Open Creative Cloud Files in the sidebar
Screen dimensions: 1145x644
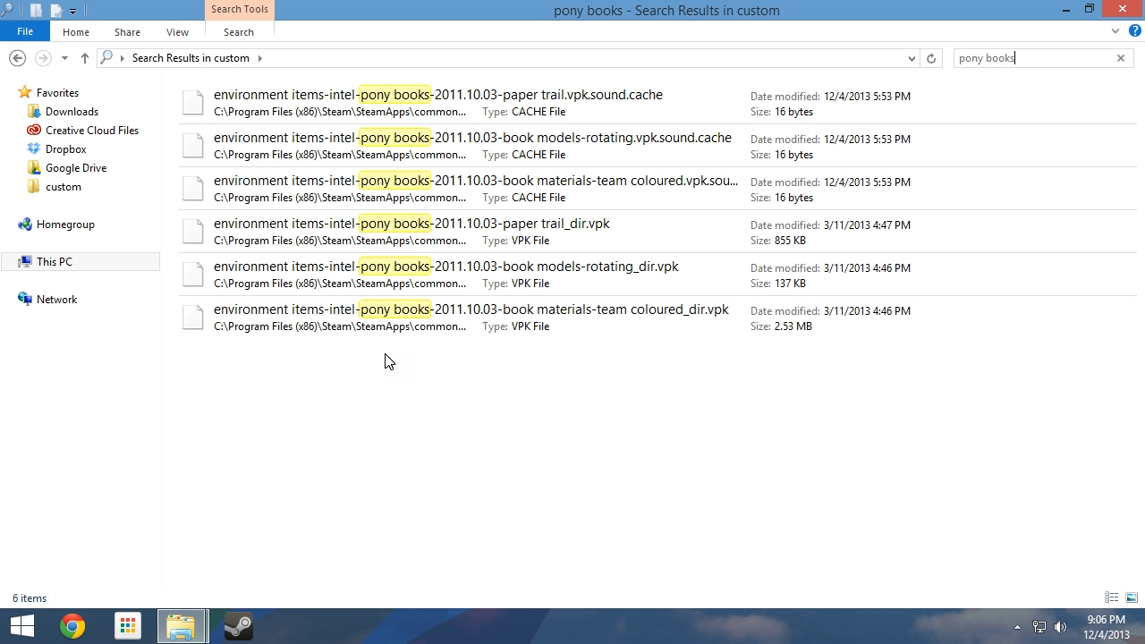(92, 131)
